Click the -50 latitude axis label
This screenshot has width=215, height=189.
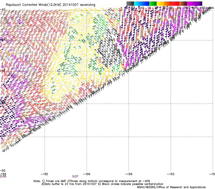3,171
